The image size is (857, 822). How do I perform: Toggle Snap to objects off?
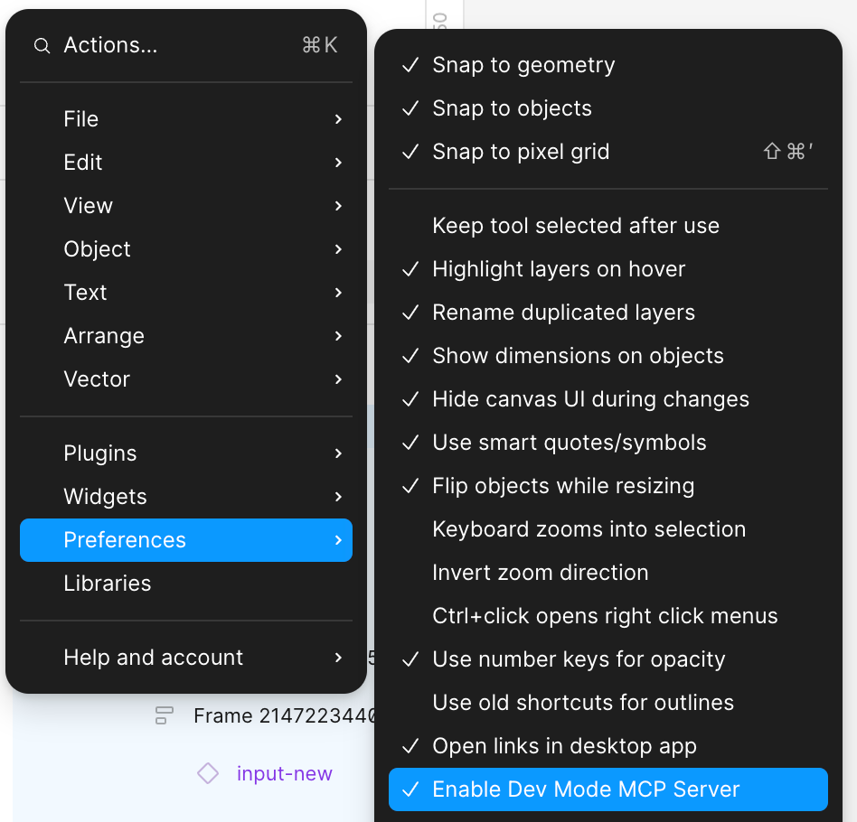[x=512, y=108]
